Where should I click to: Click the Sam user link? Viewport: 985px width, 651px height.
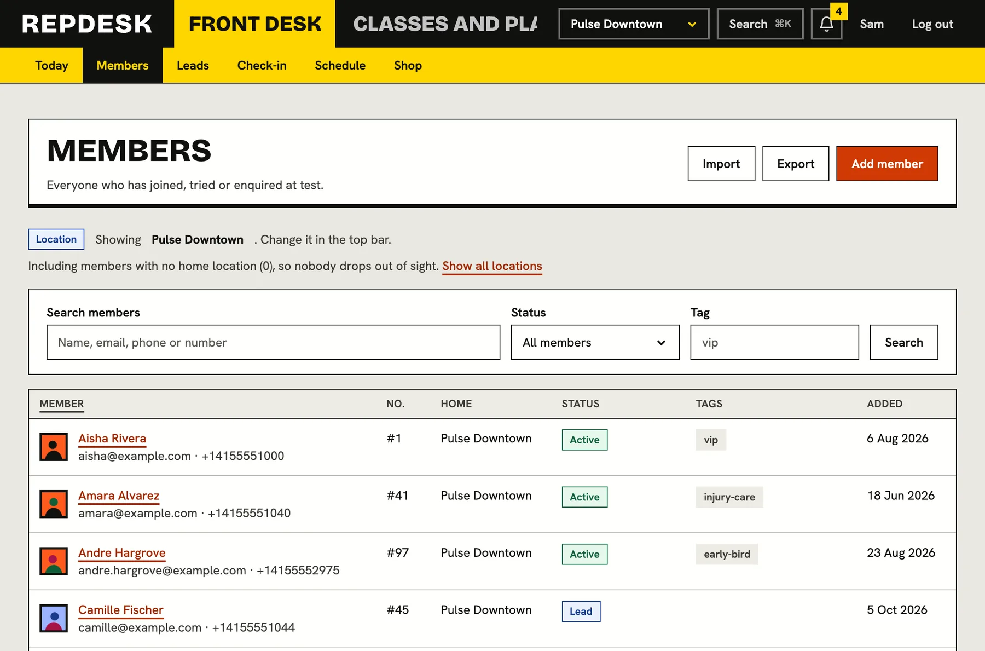pyautogui.click(x=872, y=24)
